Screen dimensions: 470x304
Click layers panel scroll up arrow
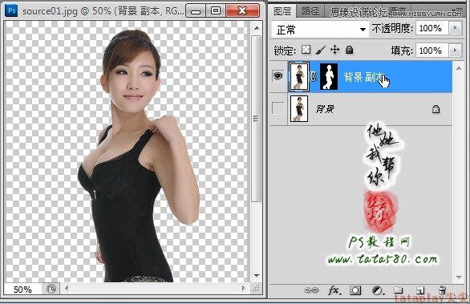coord(459,68)
